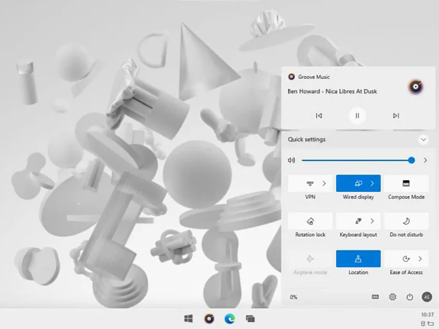
Task: Skip to the previous track
Action: [319, 116]
